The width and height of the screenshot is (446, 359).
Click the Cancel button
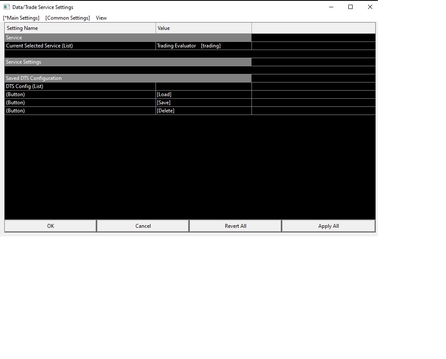click(143, 226)
